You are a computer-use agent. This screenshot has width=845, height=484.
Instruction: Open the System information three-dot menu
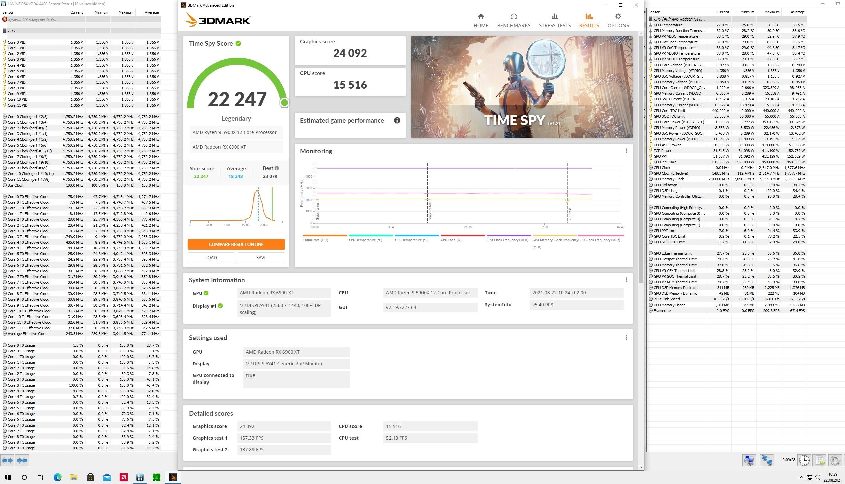(x=626, y=280)
